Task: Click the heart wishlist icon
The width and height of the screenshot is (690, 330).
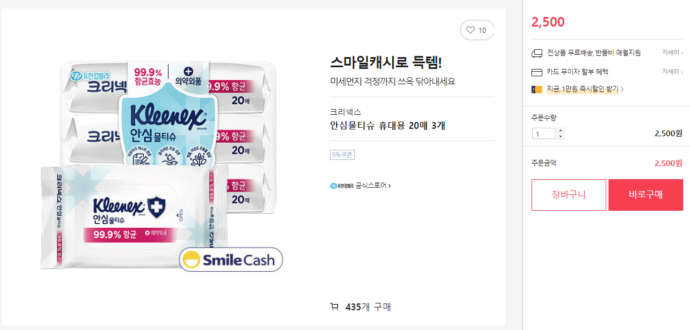Action: click(x=470, y=30)
